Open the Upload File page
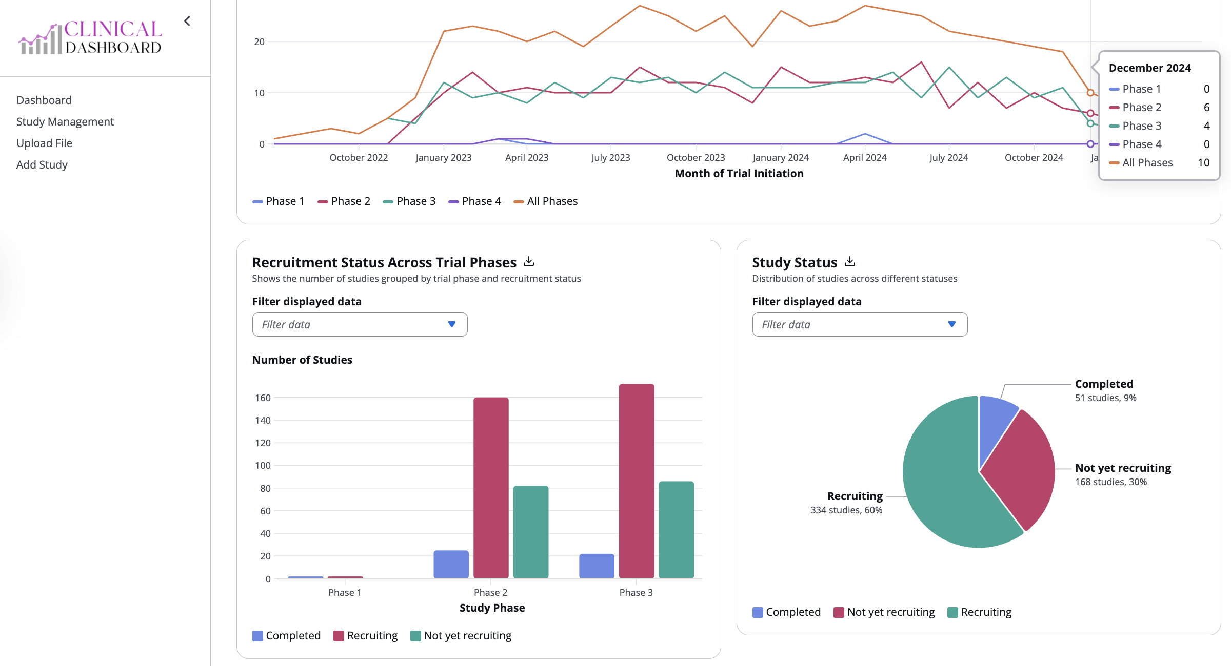The image size is (1231, 666). pos(44,143)
